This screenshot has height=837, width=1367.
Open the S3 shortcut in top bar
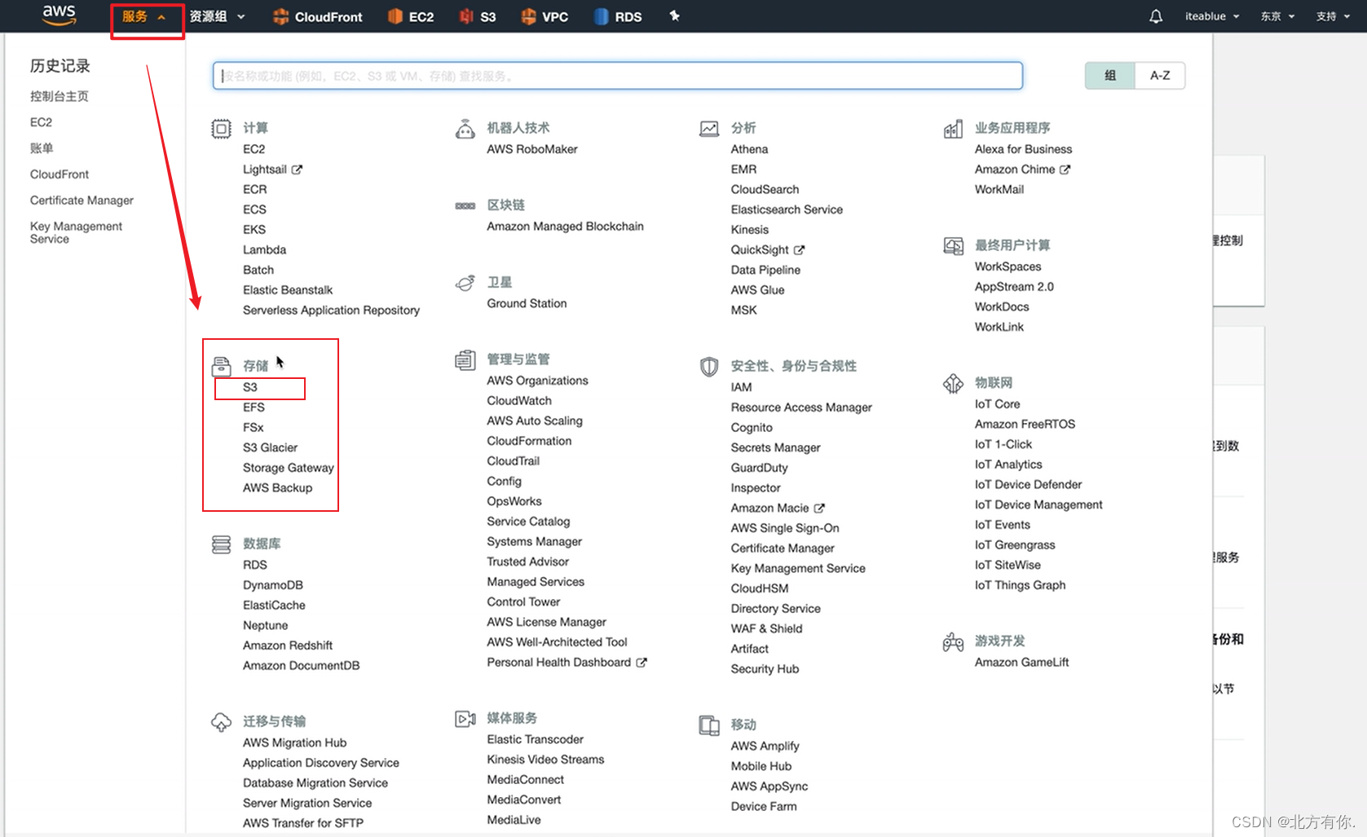coord(478,16)
